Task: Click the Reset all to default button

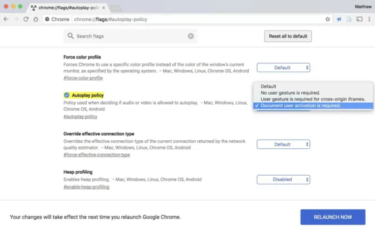Action: 288,36
